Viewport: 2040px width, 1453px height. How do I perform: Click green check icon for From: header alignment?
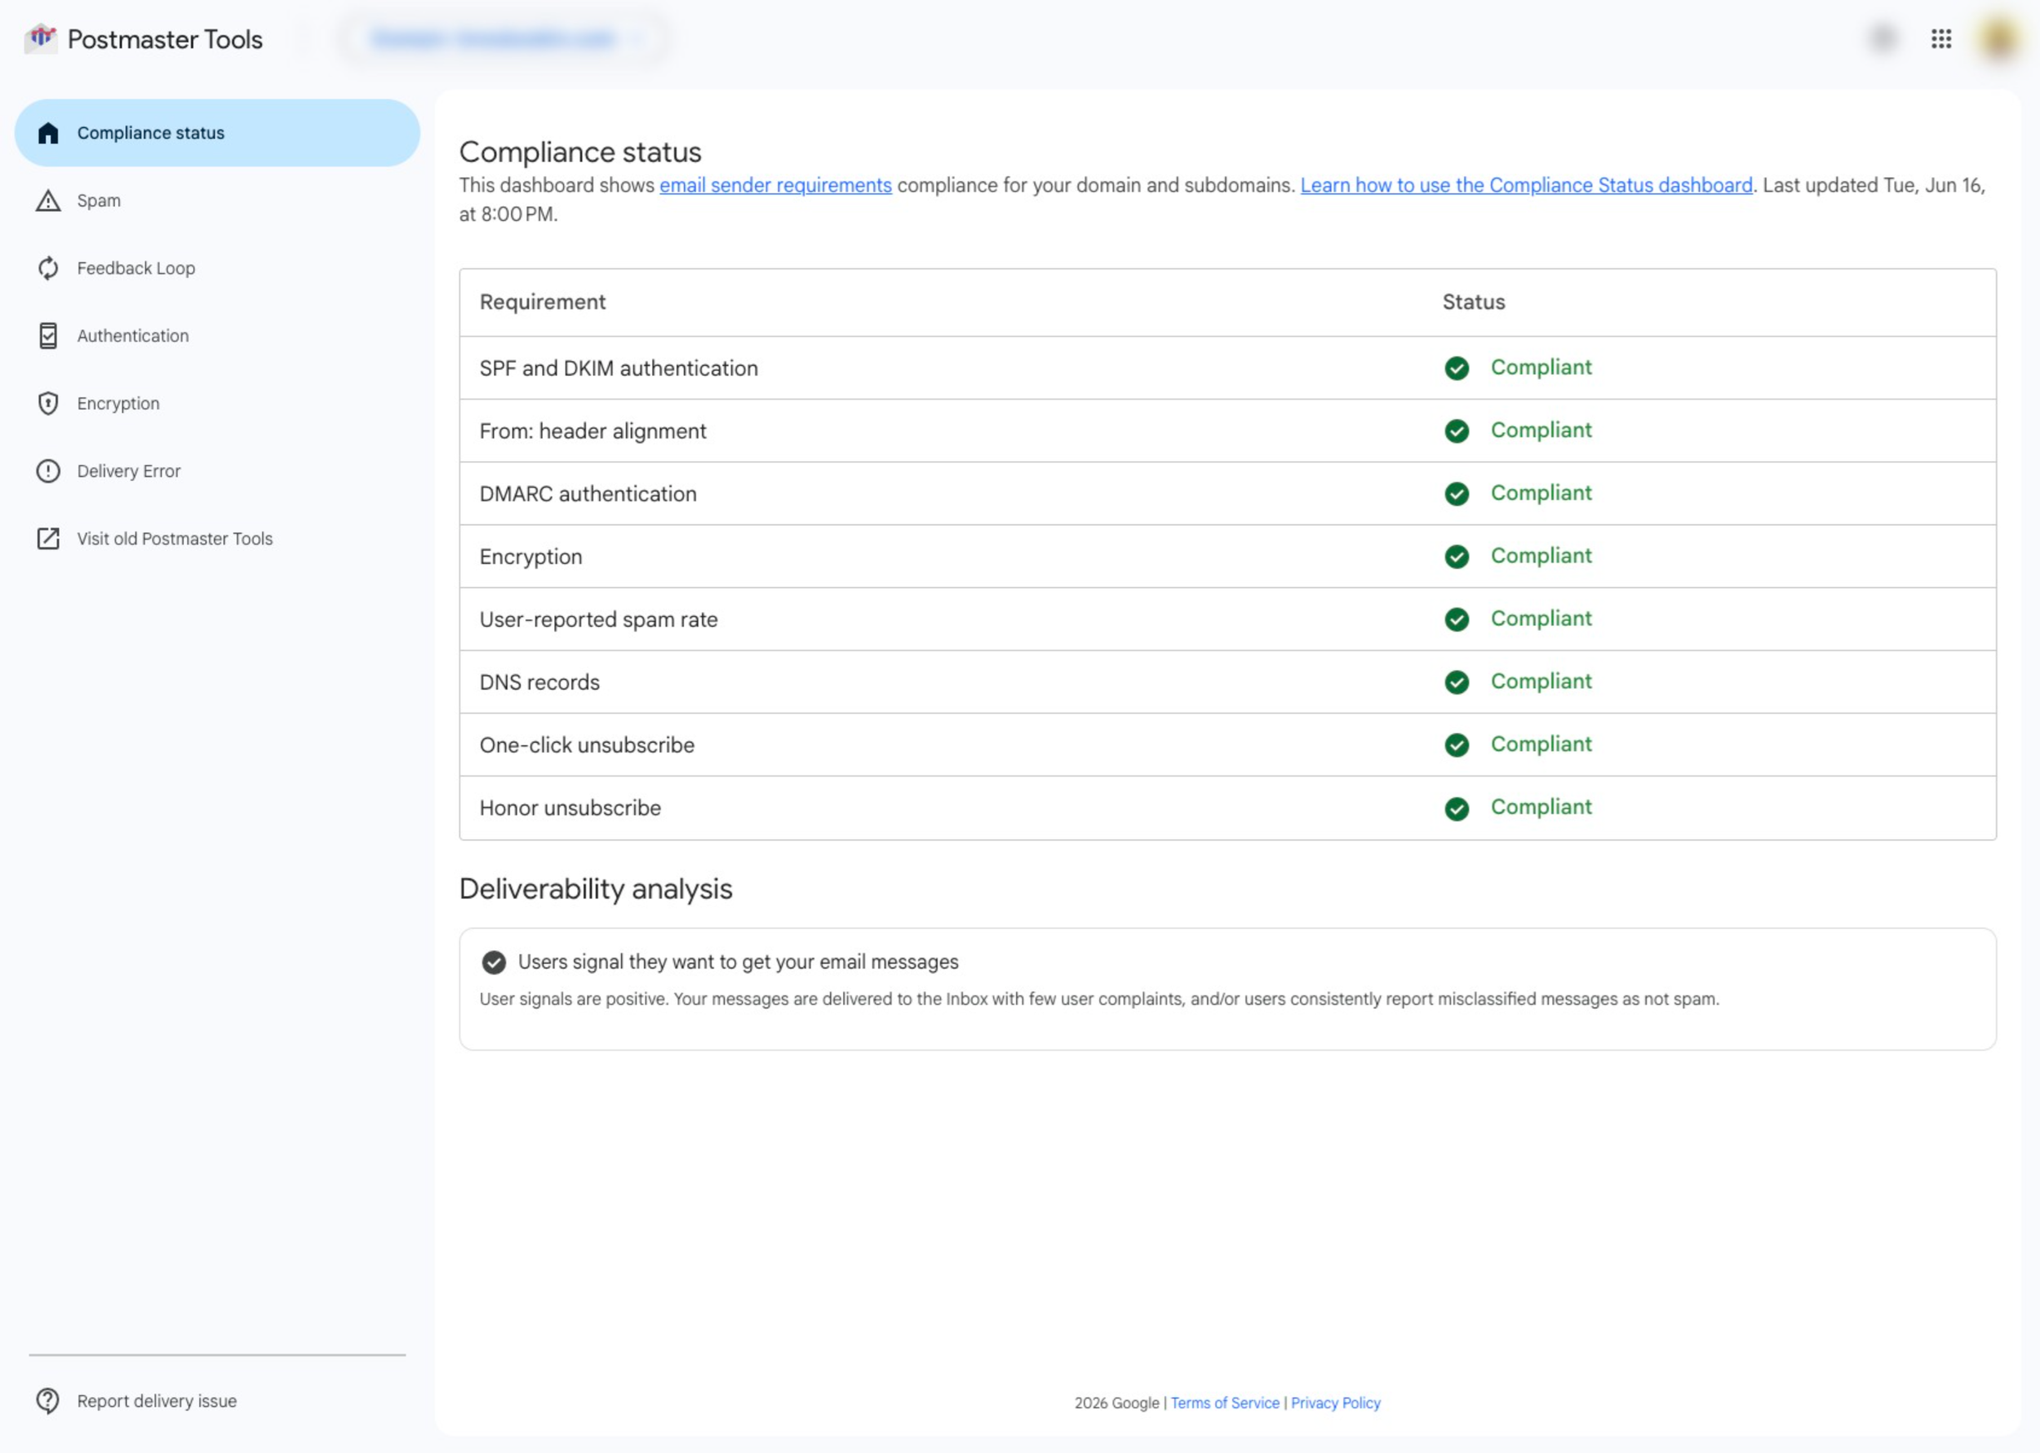pyautogui.click(x=1457, y=431)
